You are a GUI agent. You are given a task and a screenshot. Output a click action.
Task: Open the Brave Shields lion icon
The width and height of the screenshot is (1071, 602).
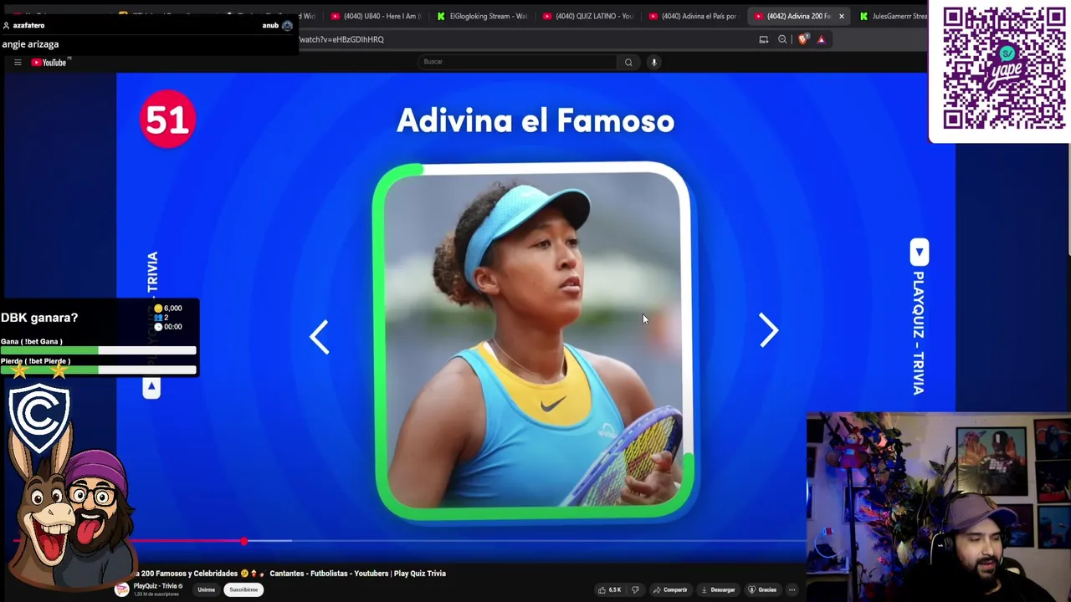click(803, 39)
